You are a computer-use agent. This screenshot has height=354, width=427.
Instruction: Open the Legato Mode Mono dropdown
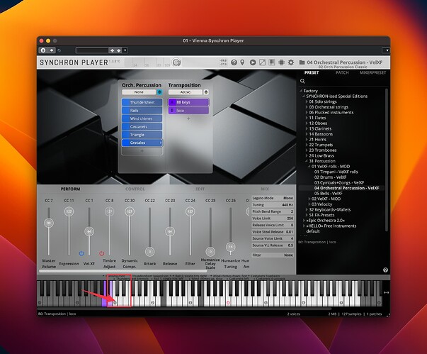tap(273, 198)
